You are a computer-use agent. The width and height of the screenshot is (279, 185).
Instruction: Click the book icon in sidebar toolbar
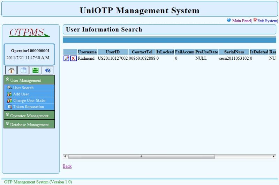point(23,70)
